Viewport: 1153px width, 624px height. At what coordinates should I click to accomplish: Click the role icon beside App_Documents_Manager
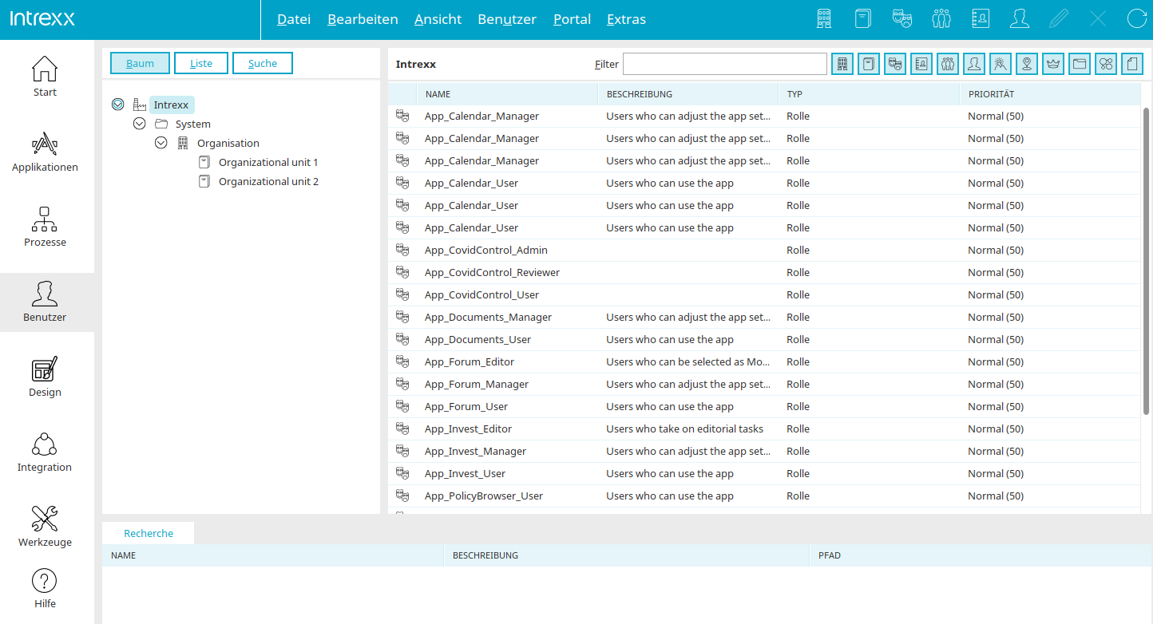[x=402, y=317]
